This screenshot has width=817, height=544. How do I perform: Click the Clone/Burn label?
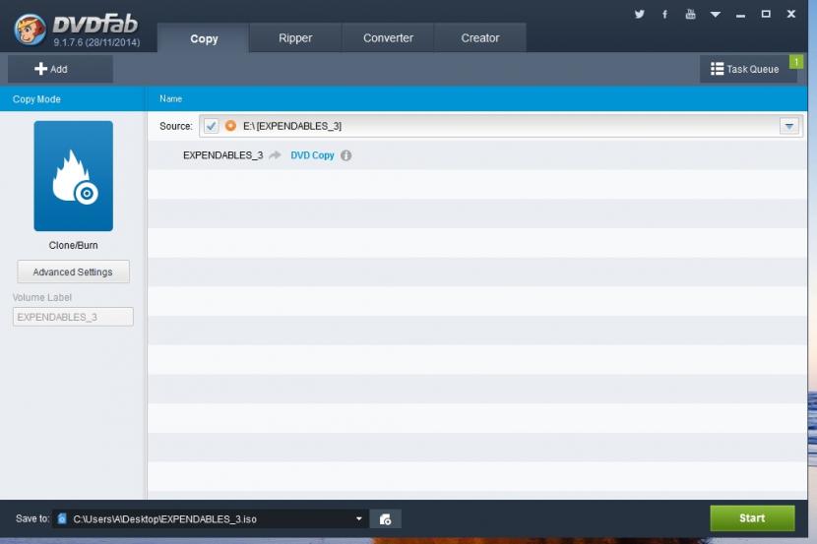click(74, 245)
